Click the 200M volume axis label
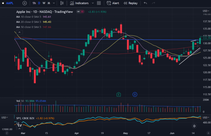The image size is (211, 136). click(206, 100)
